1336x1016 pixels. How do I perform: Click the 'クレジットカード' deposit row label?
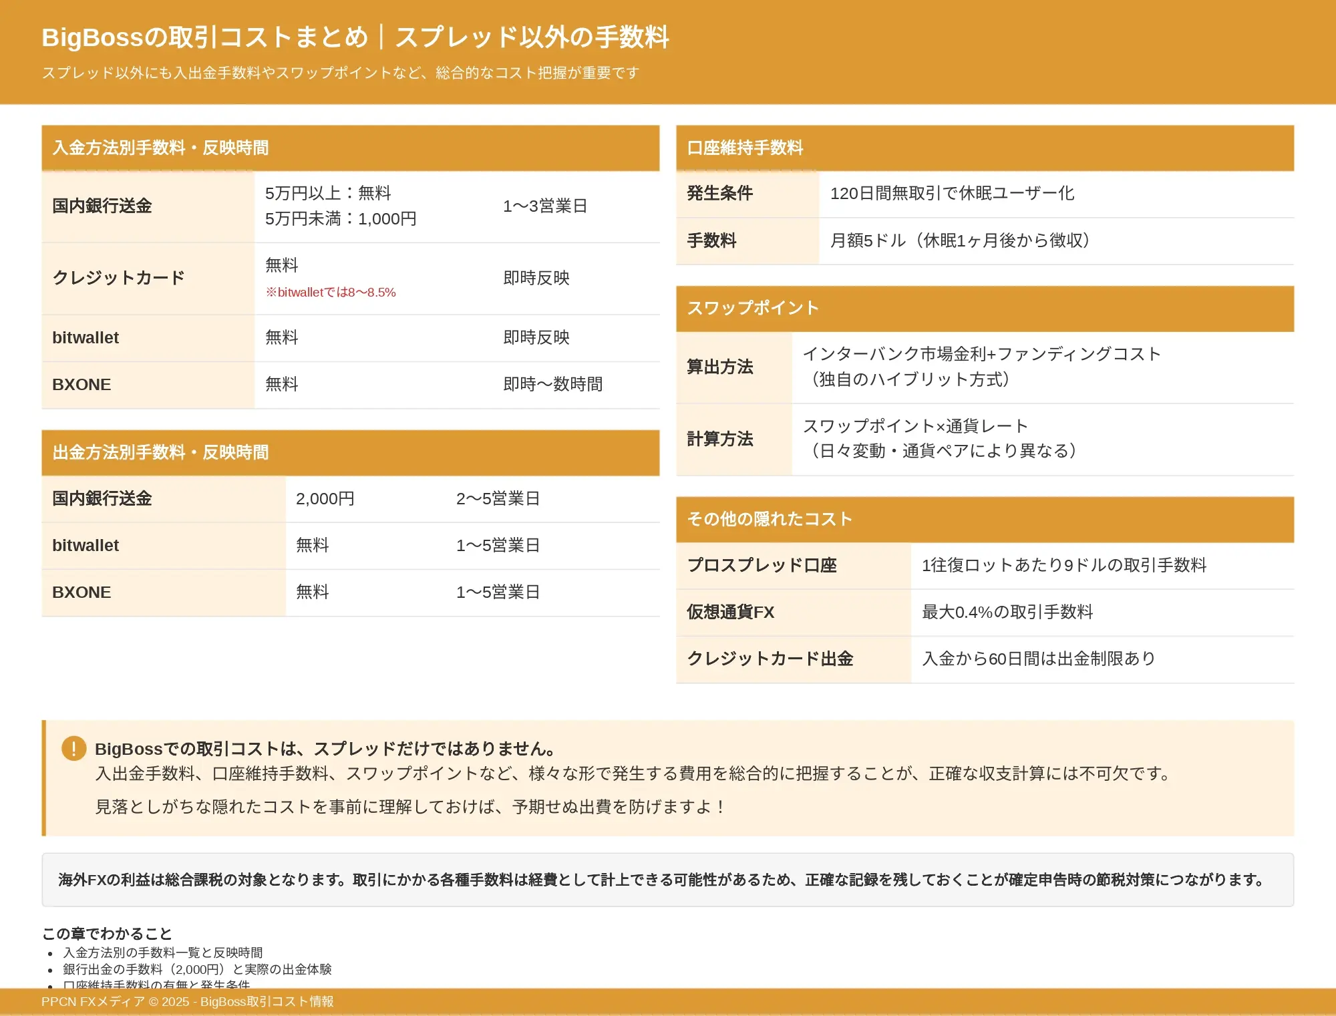pos(148,279)
